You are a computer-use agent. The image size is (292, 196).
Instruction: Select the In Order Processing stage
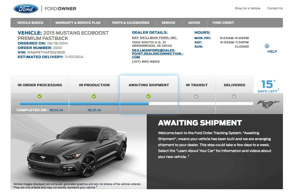[40, 85]
